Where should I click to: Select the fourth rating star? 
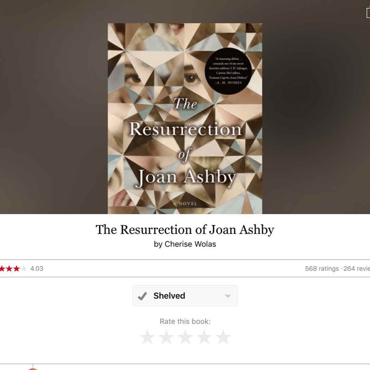204,337
